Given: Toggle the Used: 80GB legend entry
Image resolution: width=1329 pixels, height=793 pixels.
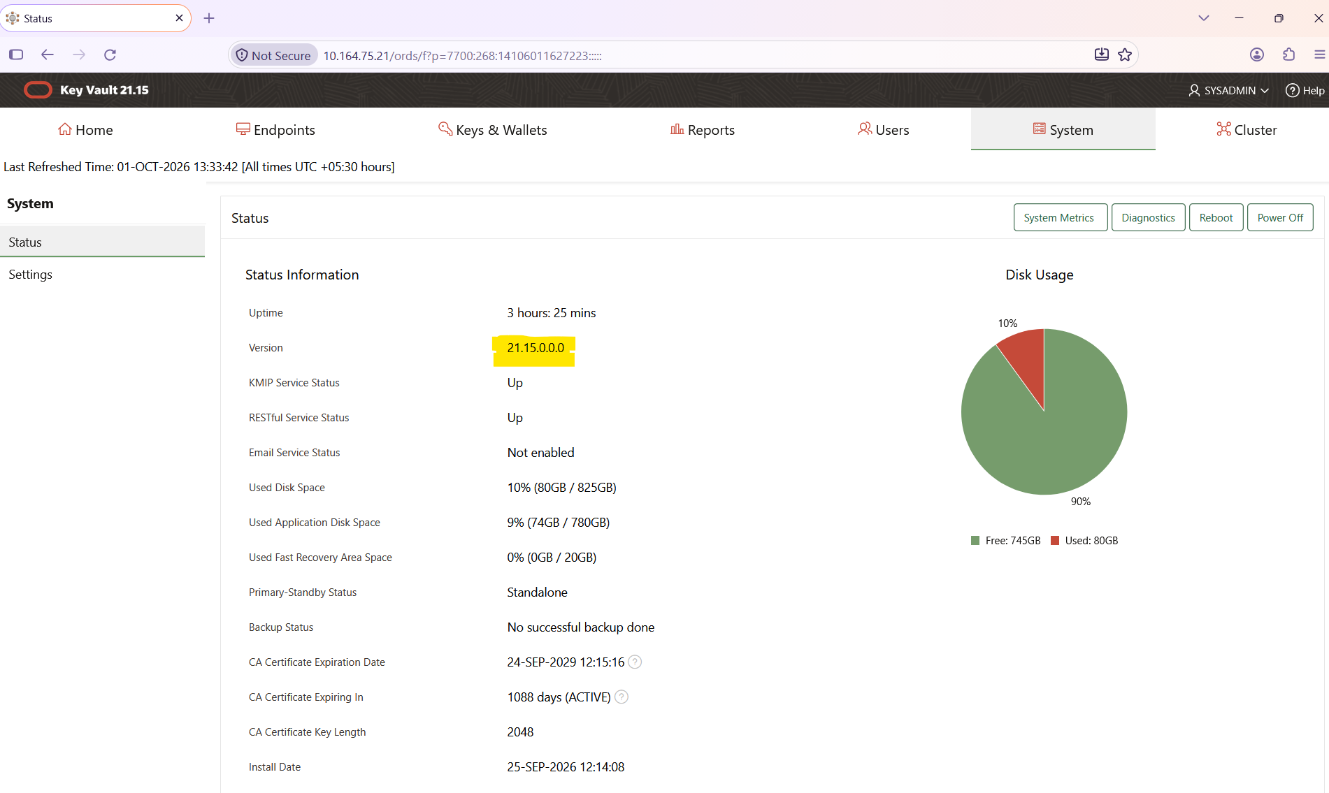Looking at the screenshot, I should point(1084,541).
